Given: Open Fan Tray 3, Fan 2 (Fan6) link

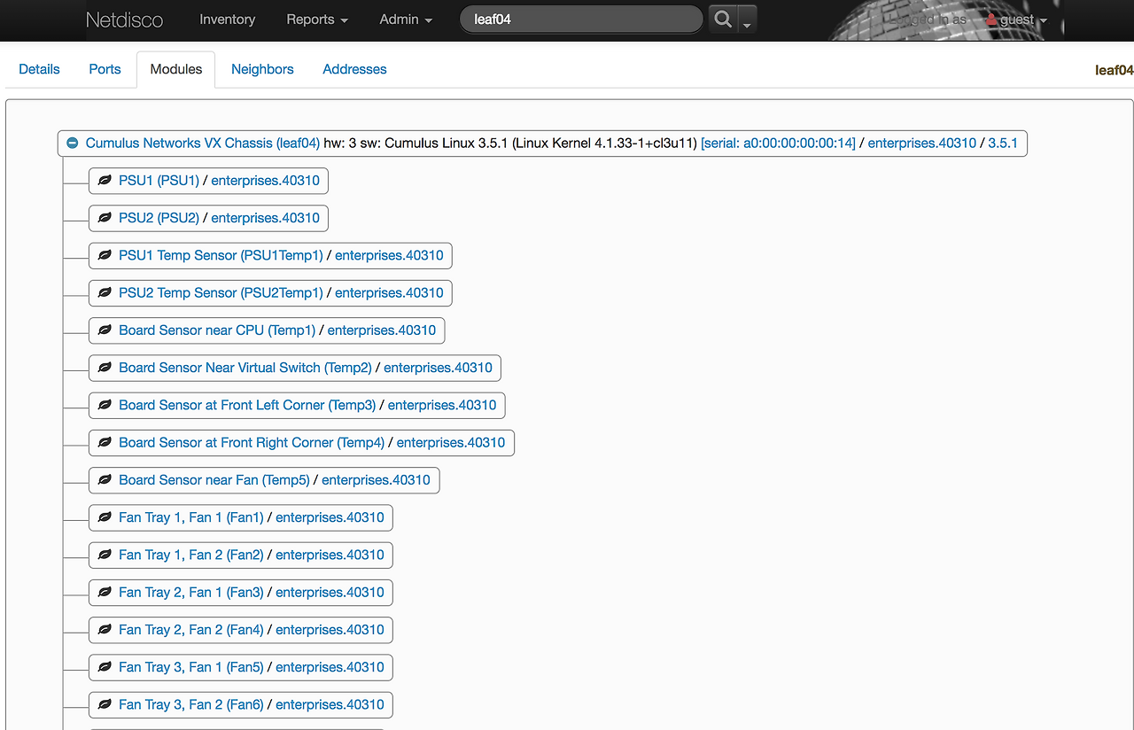Looking at the screenshot, I should [x=191, y=704].
